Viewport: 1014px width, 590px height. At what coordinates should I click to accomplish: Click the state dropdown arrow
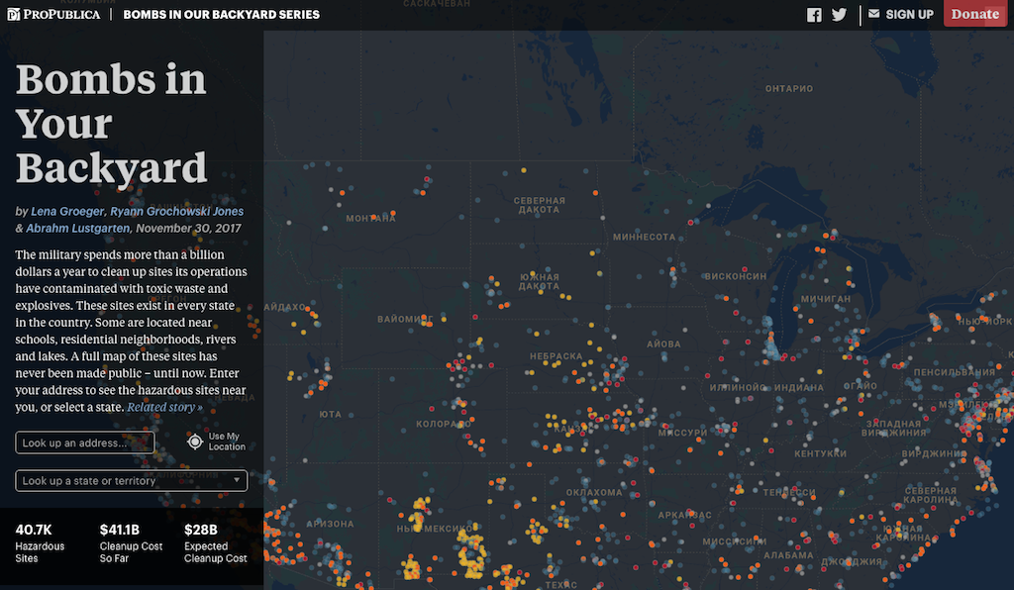point(237,481)
